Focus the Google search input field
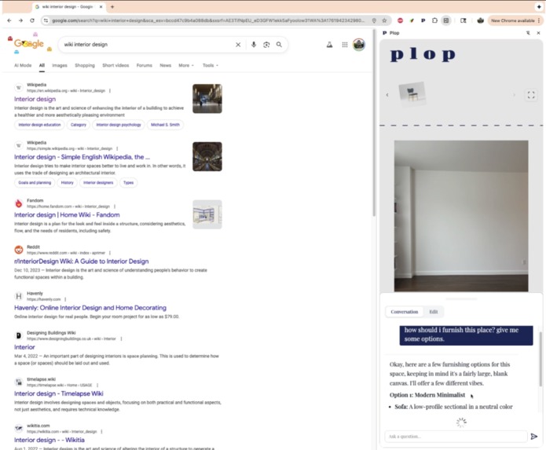 [x=148, y=45]
